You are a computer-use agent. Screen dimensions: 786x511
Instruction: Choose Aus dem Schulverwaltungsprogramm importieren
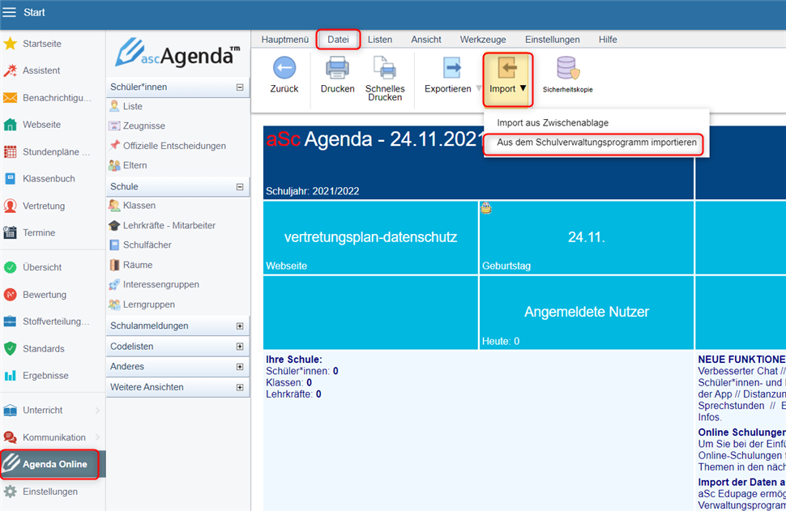[596, 143]
